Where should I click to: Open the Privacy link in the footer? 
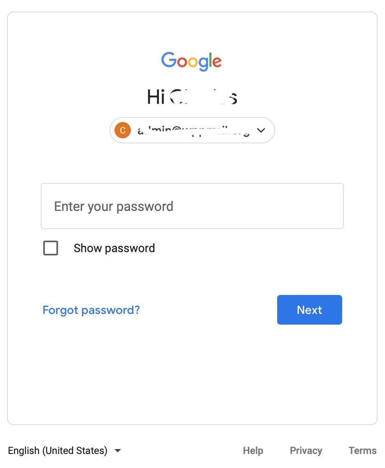[306, 450]
